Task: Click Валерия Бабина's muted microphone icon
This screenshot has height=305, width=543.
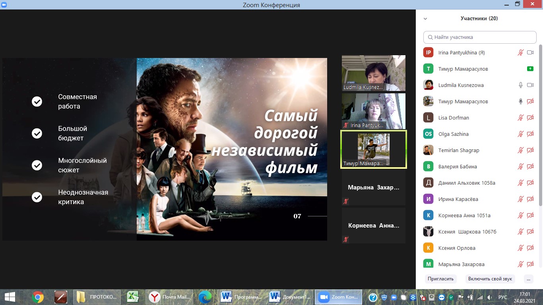Action: (x=520, y=166)
